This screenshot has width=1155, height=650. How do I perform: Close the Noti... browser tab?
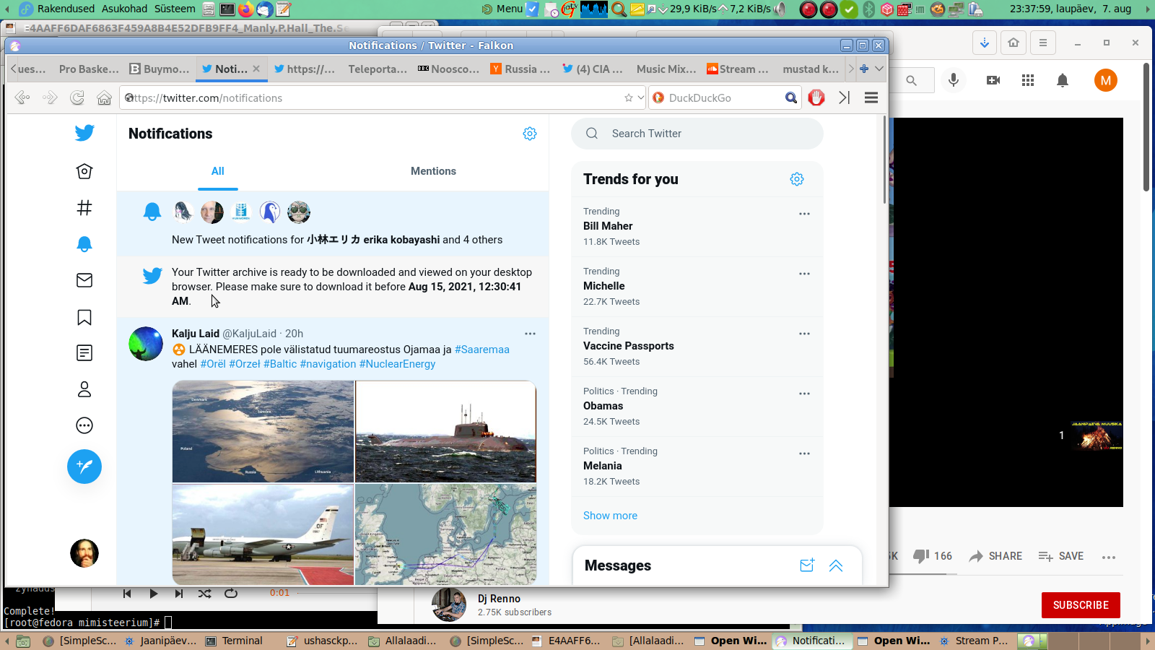[256, 69]
